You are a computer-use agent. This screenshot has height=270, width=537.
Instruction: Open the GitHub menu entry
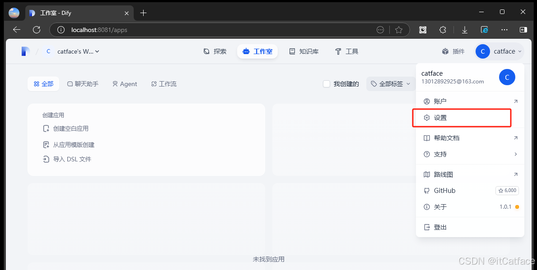pyautogui.click(x=470, y=190)
